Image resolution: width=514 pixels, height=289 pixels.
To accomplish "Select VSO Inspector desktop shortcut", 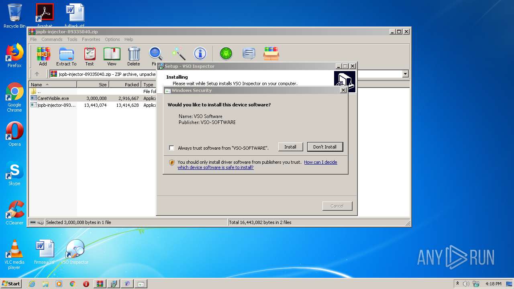I will (75, 252).
